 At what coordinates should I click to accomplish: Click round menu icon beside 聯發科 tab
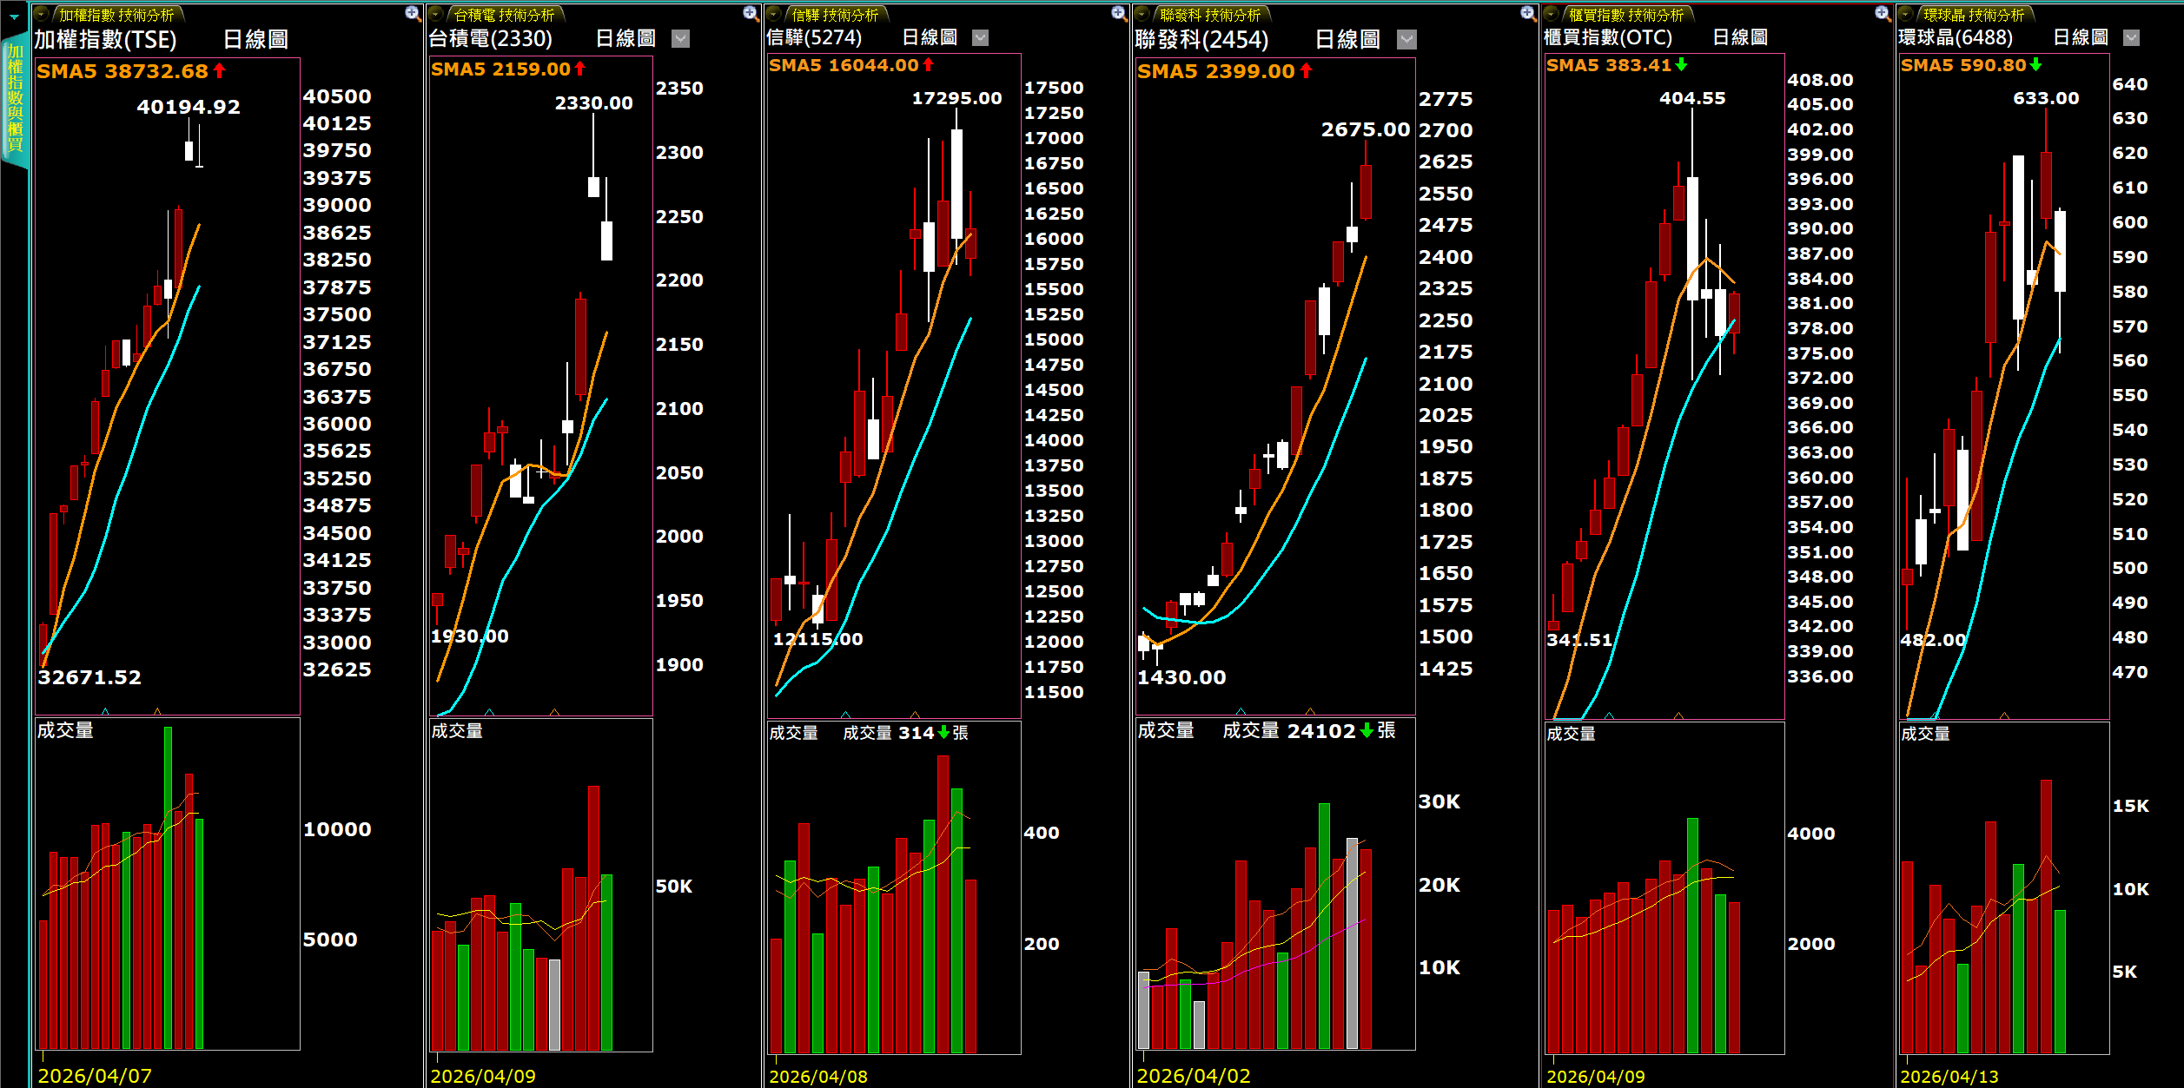pos(1143,15)
